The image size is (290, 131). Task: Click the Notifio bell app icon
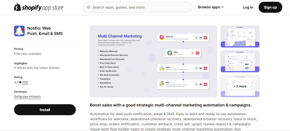(x=19, y=31)
